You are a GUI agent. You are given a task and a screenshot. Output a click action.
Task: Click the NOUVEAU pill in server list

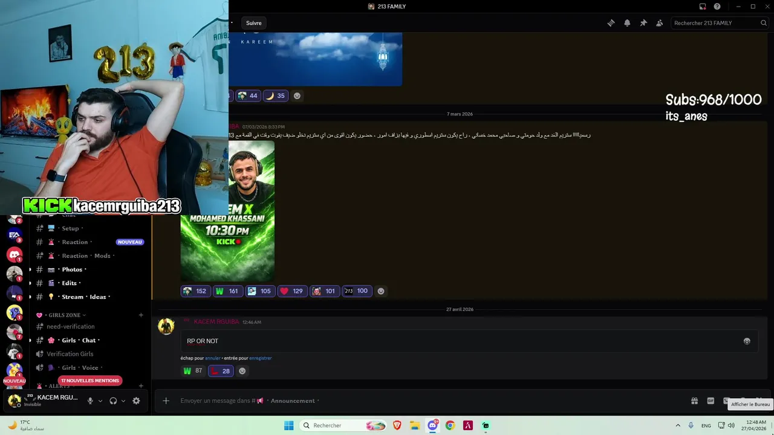tap(15, 381)
